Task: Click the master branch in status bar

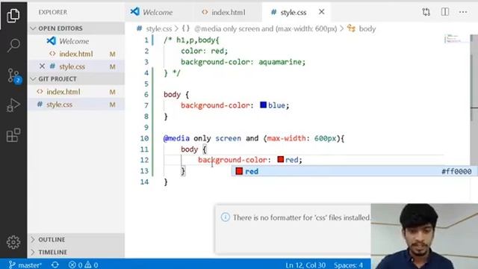Action: coord(25,265)
